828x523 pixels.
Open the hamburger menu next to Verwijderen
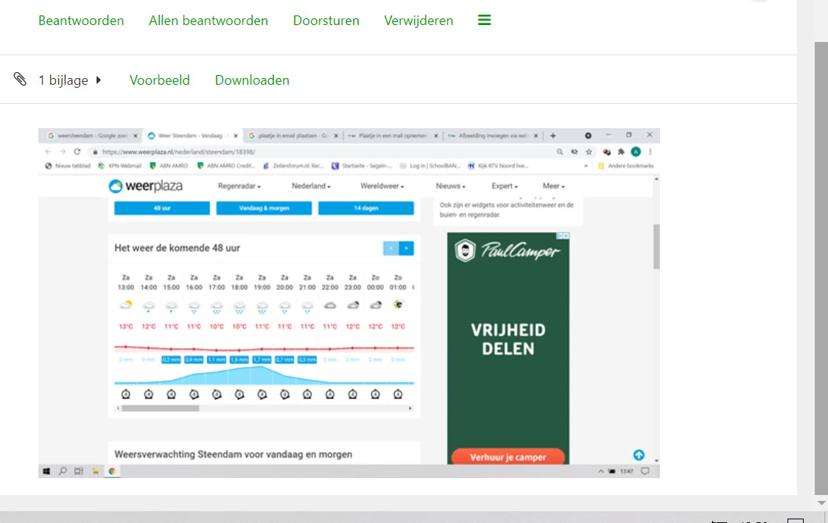tap(484, 20)
